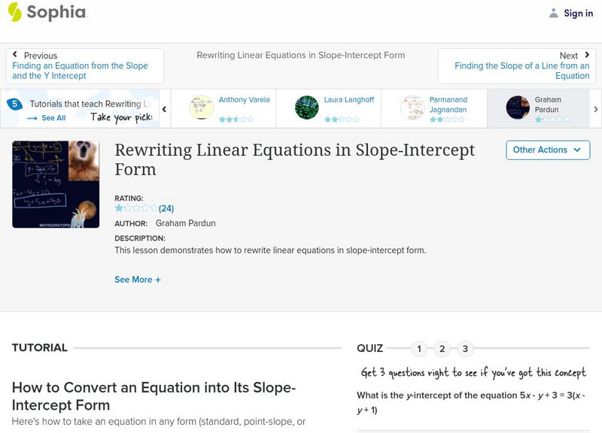The width and height of the screenshot is (602, 433).
Task: Click the Sophia logo icon
Action: [x=14, y=12]
